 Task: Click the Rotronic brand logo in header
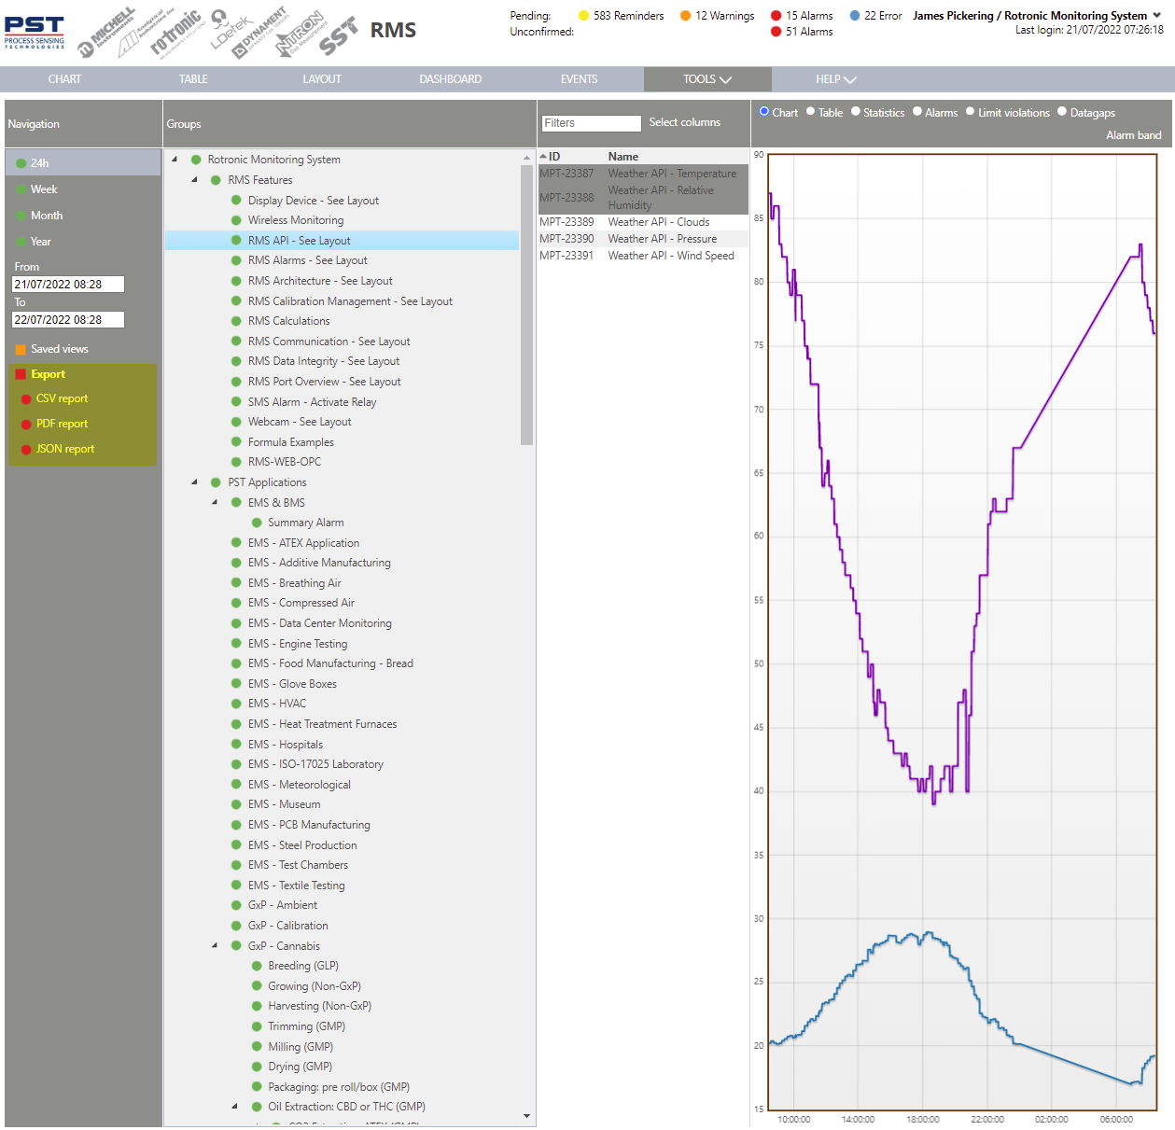point(177,34)
